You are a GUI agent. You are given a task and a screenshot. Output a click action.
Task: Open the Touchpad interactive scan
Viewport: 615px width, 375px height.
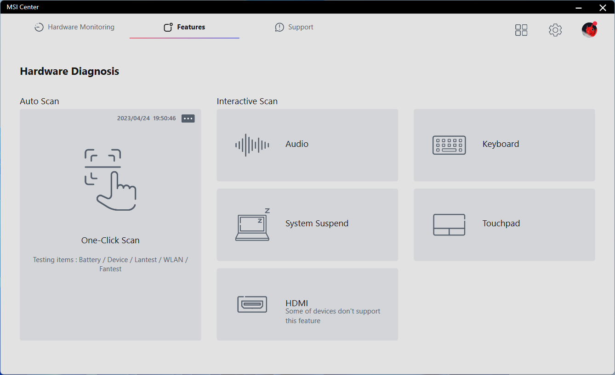pos(504,225)
